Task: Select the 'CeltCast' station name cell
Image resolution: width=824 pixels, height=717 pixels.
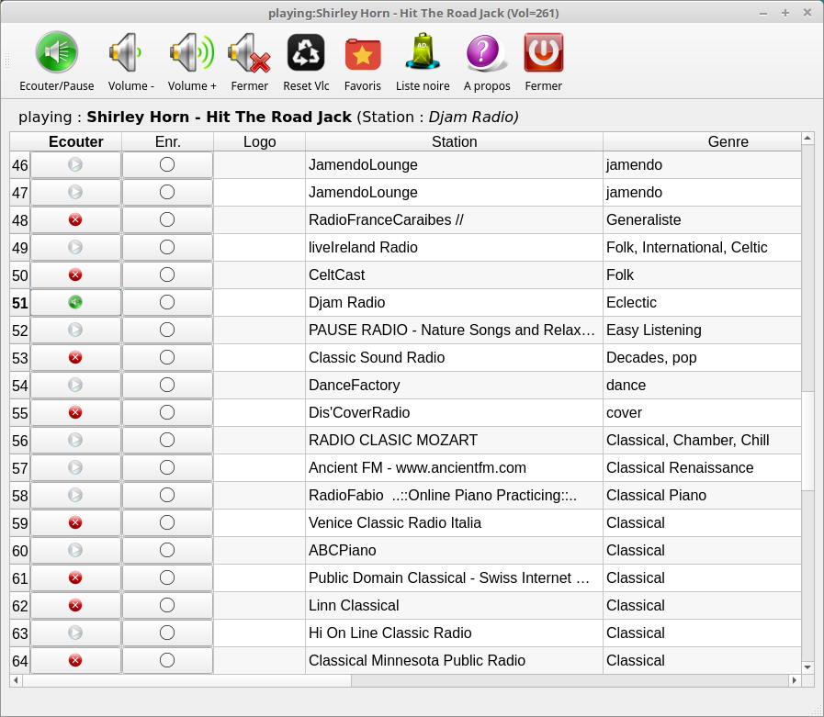Action: point(454,274)
